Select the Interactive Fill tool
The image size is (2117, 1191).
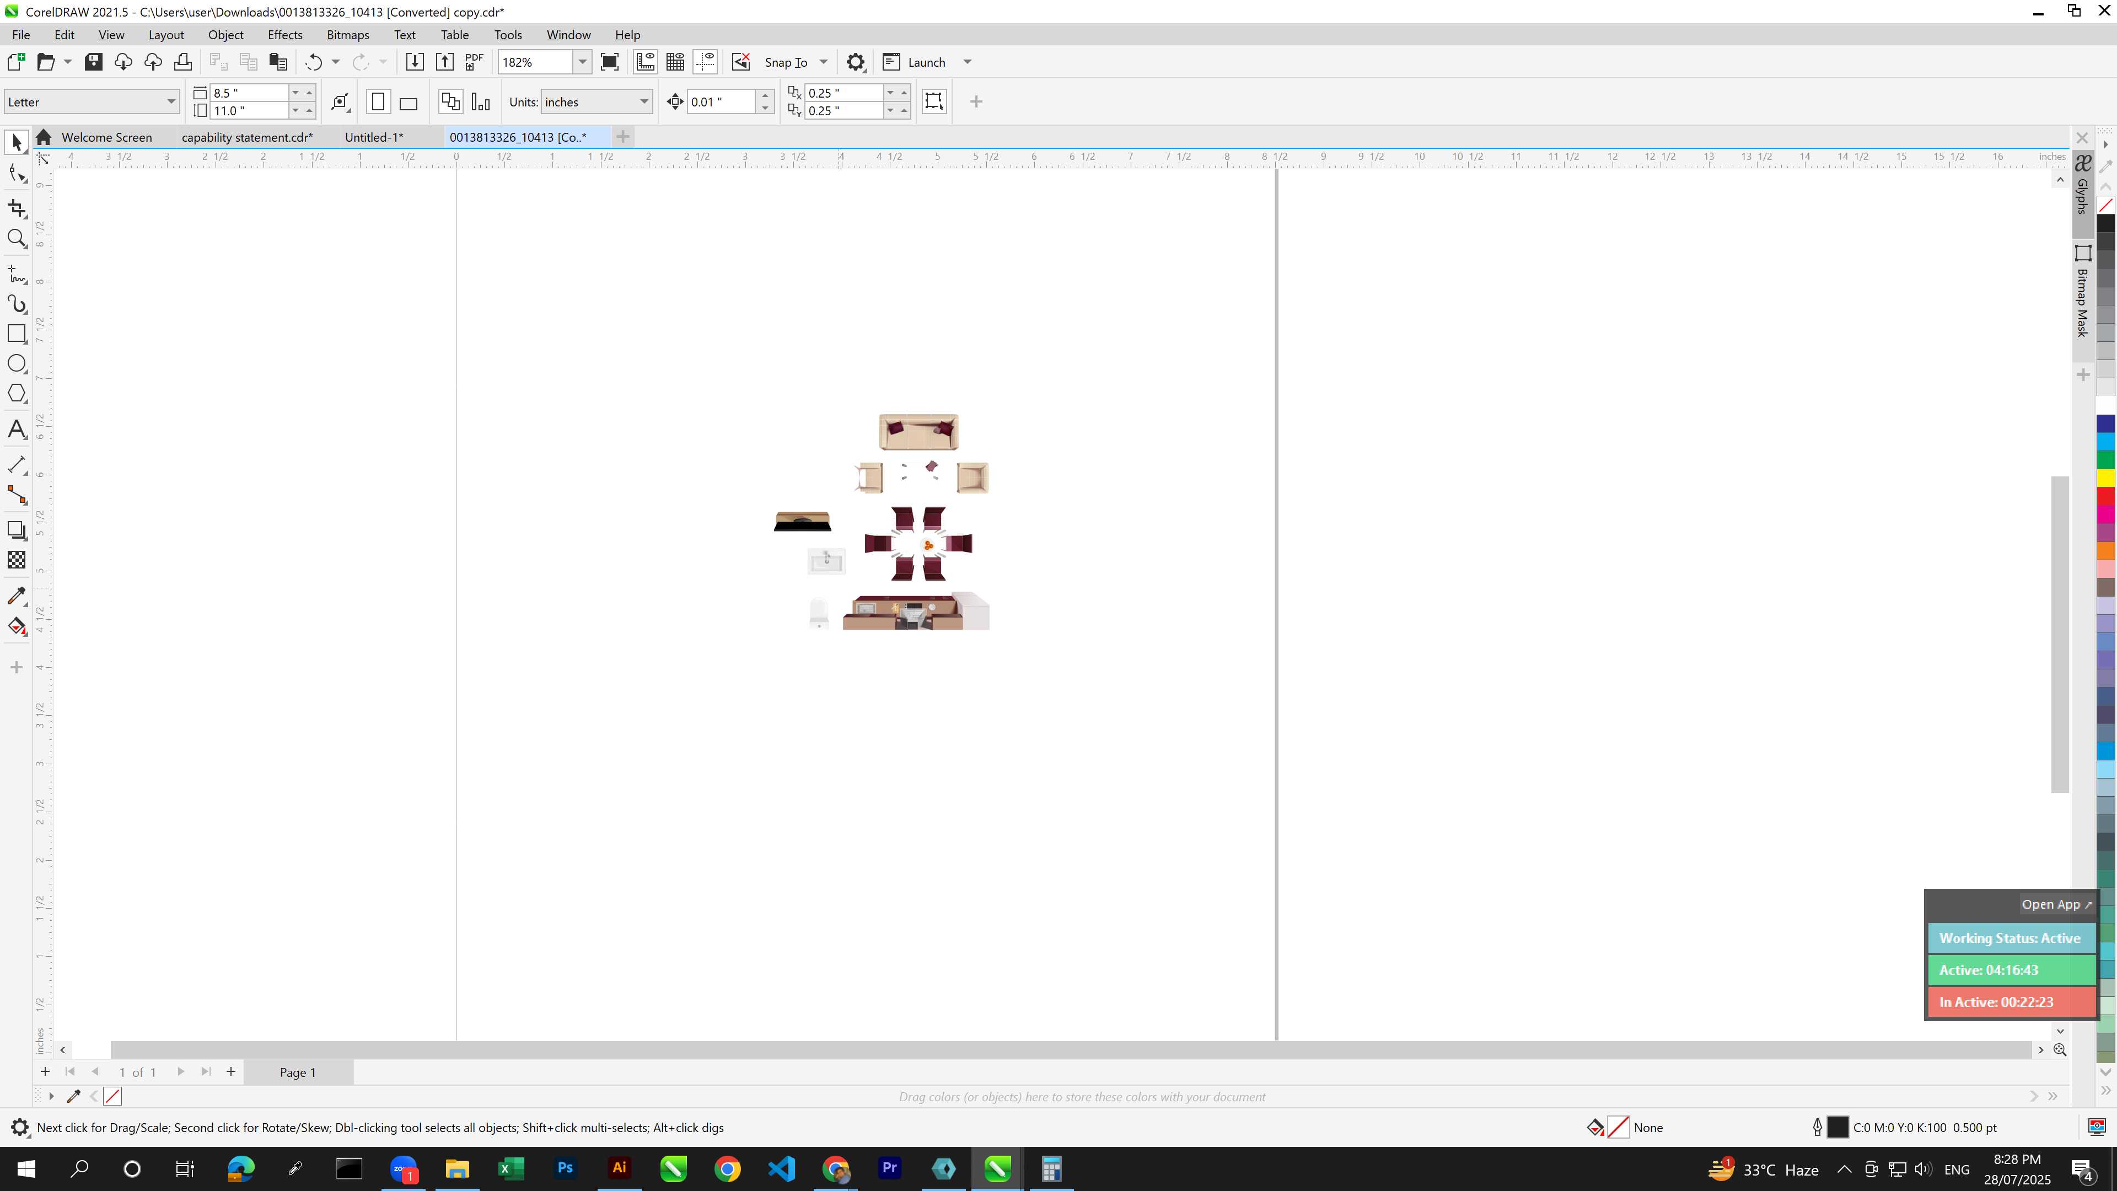[17, 626]
